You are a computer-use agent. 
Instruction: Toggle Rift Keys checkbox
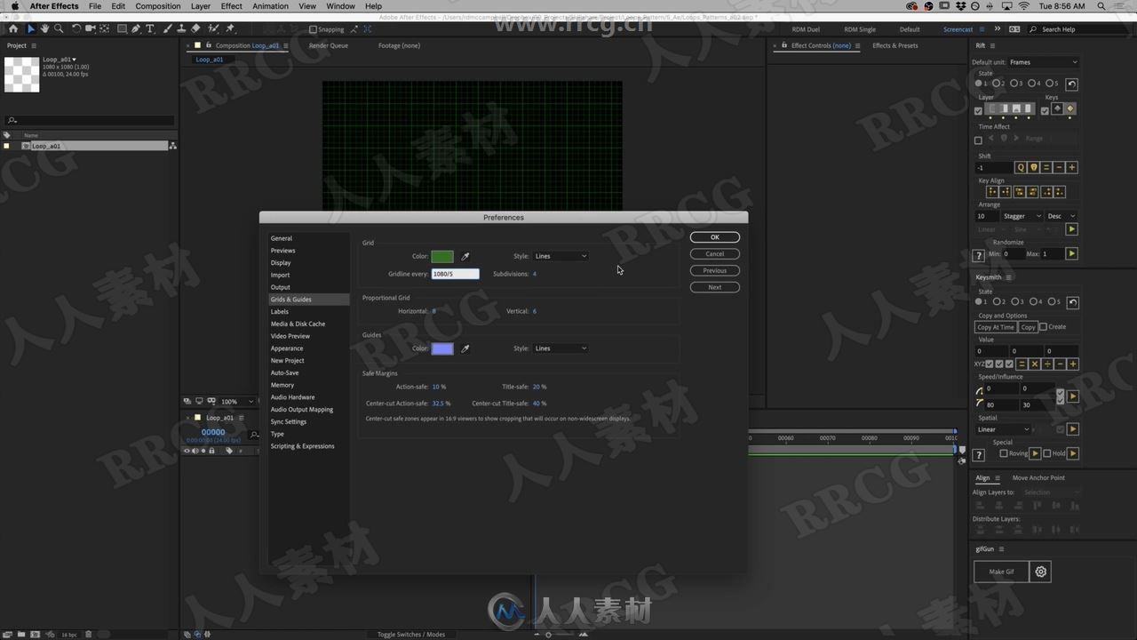click(x=1045, y=111)
